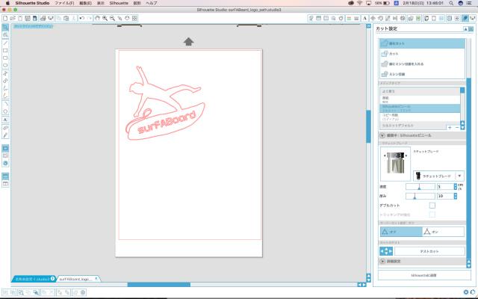The image size is (478, 299).
Task: Click the Page Settings icon in the top right toolbar
Action: 426,18
